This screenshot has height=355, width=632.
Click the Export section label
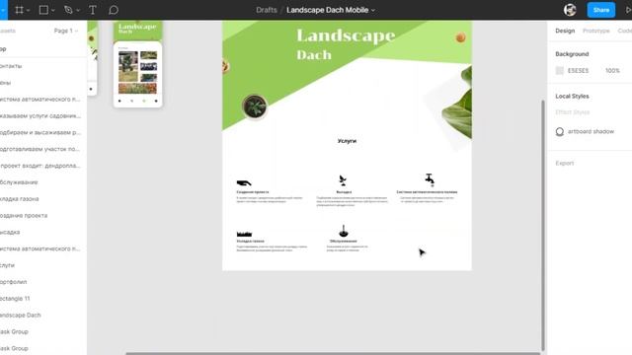tap(564, 163)
